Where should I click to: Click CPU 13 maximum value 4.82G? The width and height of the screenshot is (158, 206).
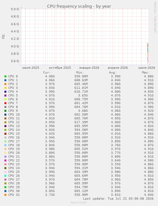pyautogui.click(x=149, y=126)
